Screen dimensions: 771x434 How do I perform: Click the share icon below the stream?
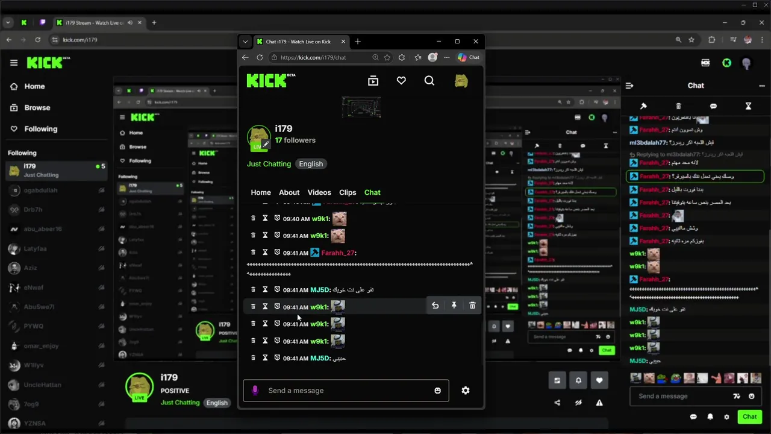click(557, 403)
